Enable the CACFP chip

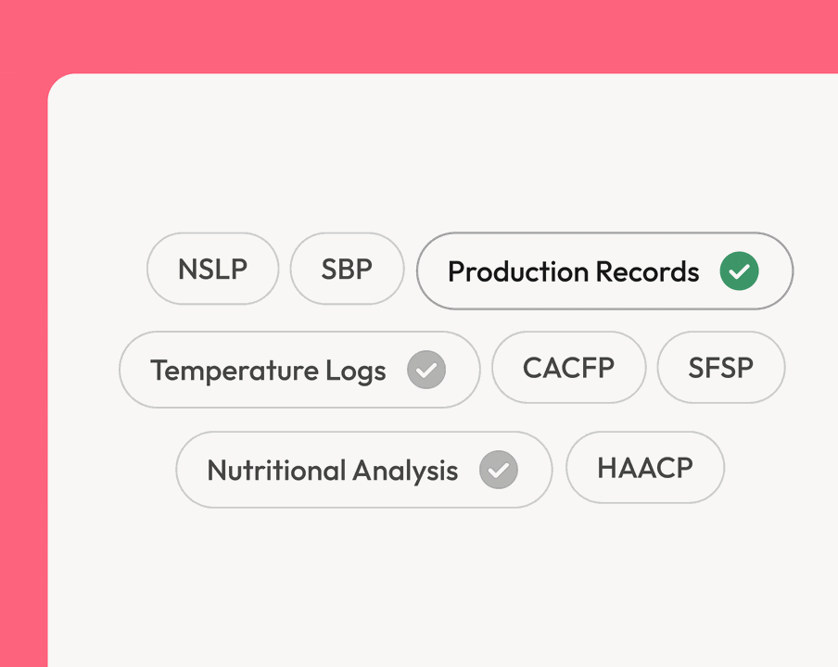[568, 368]
